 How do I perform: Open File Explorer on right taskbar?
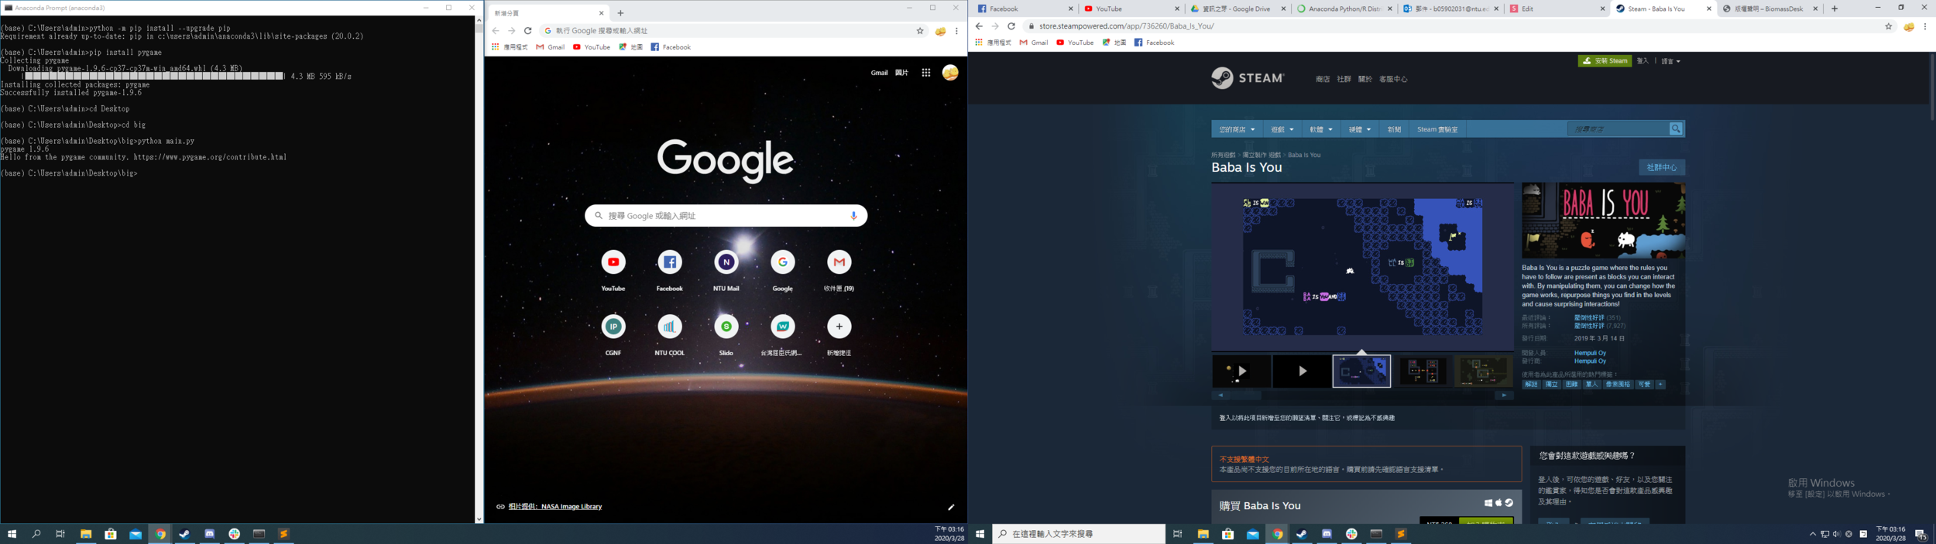click(1203, 534)
